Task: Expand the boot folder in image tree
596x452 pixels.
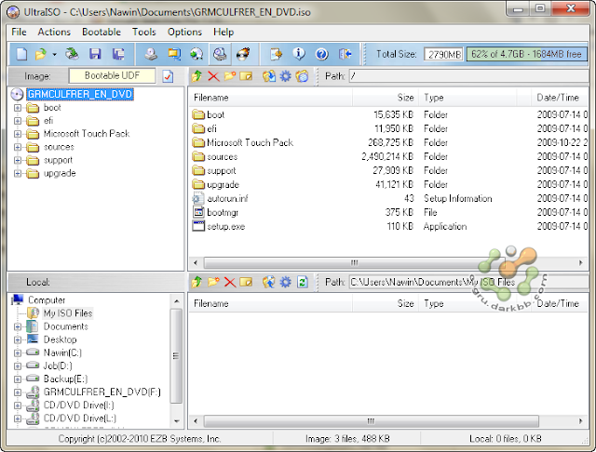Action: (18, 108)
